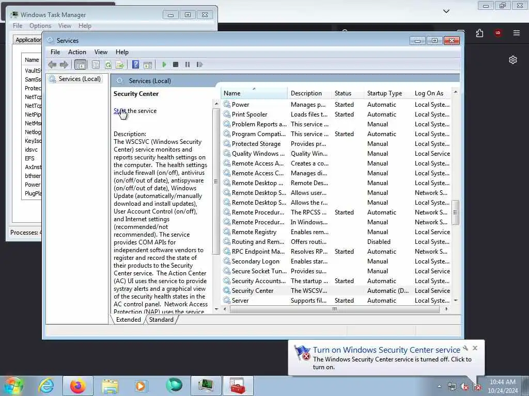Screen dimensions: 529x396
Task: Launch Internet Explorer from the taskbar
Action: point(46,386)
